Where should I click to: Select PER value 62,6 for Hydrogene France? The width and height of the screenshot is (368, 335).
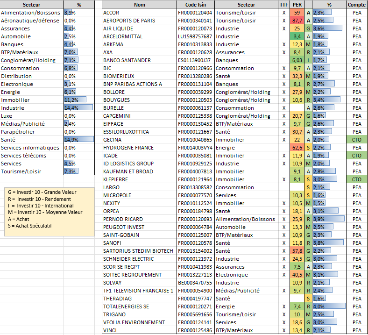(297, 148)
